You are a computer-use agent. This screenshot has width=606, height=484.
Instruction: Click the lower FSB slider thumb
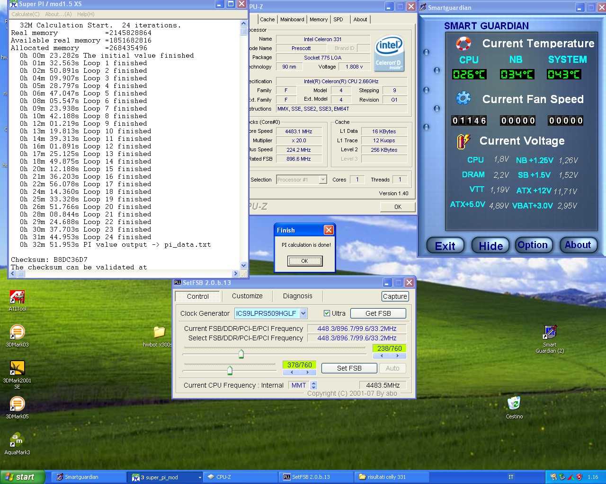click(x=230, y=370)
